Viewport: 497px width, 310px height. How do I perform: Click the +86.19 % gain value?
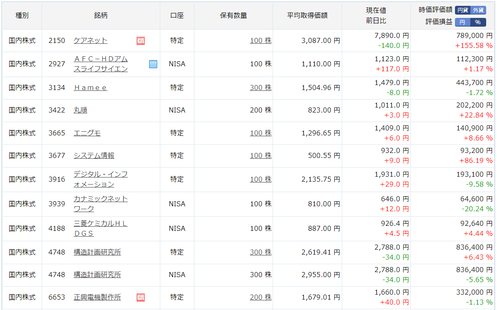(476, 160)
